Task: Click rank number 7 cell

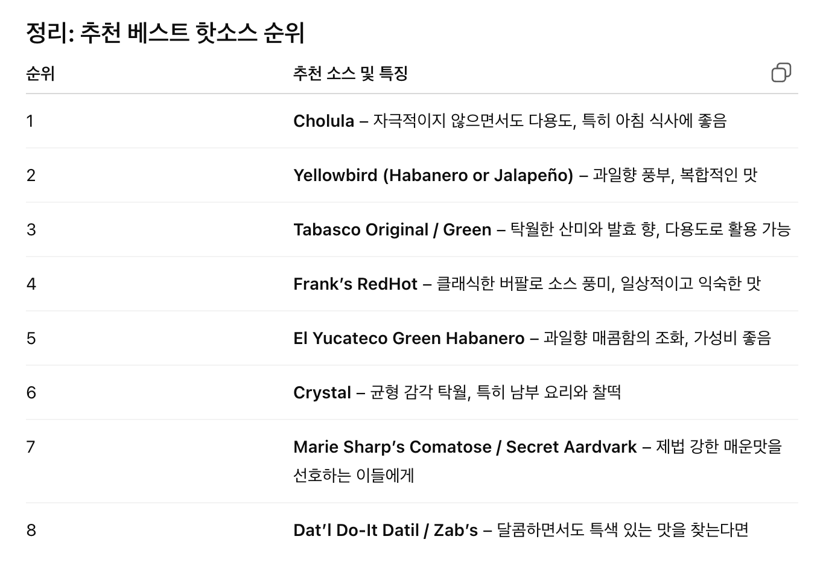Action: [31, 447]
